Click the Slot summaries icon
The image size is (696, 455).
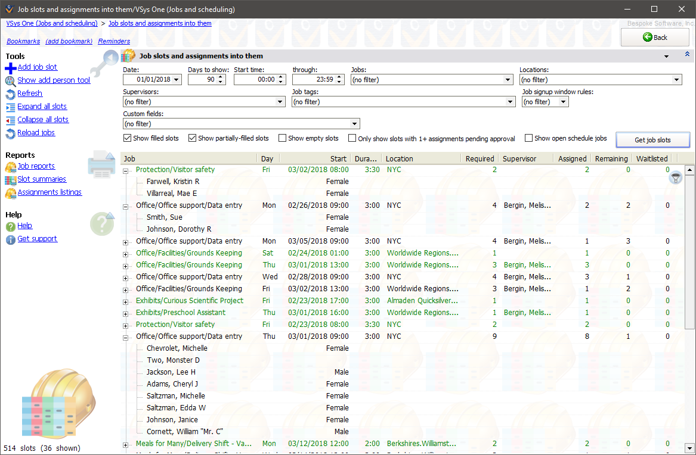(11, 179)
